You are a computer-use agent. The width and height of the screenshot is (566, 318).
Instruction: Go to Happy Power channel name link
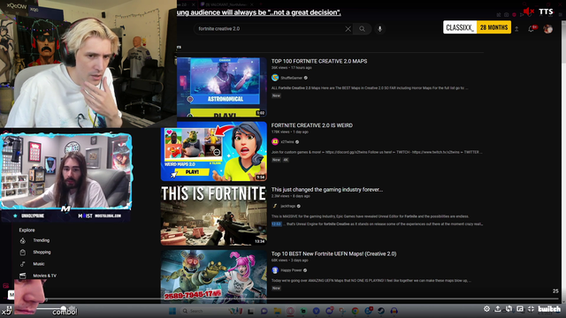tap(291, 270)
